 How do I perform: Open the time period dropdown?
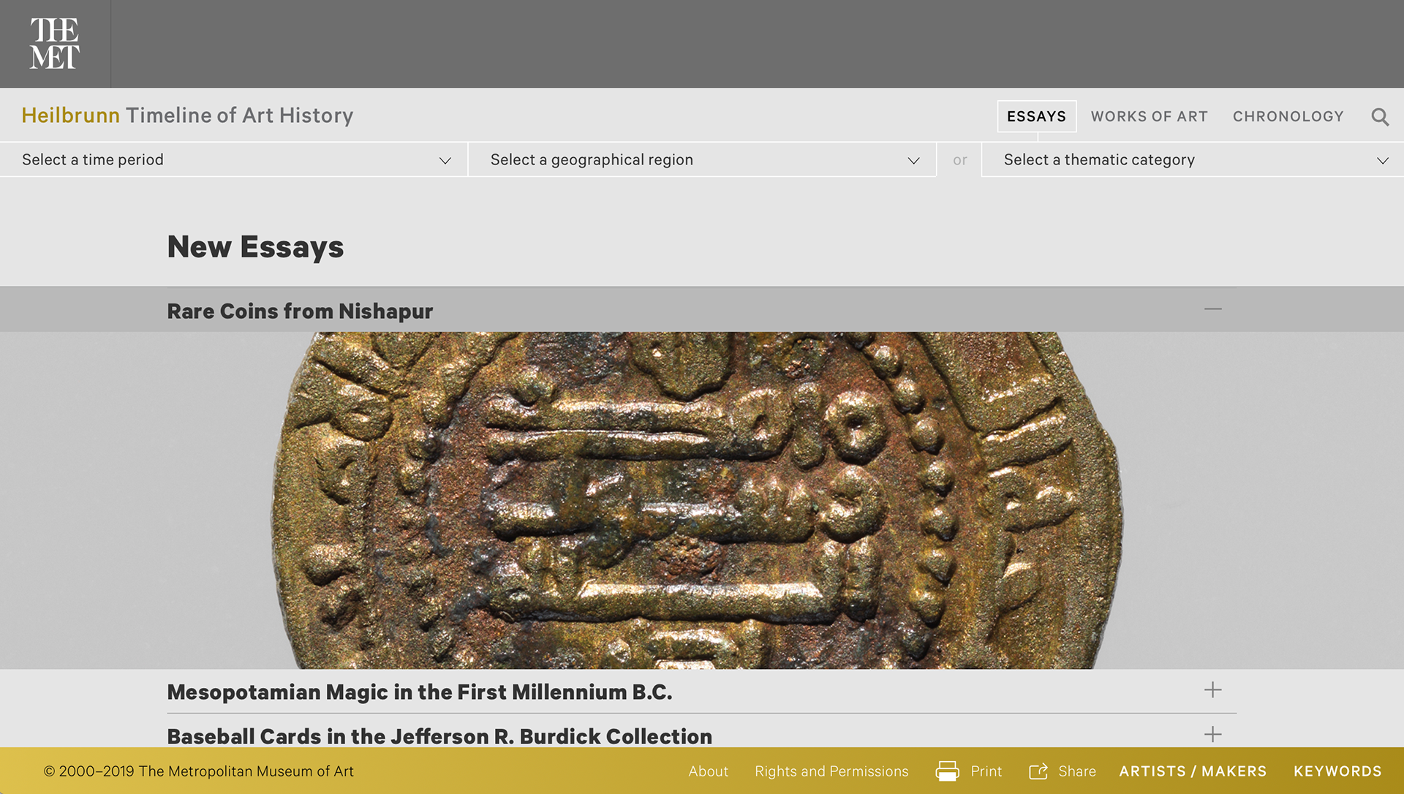pyautogui.click(x=234, y=159)
